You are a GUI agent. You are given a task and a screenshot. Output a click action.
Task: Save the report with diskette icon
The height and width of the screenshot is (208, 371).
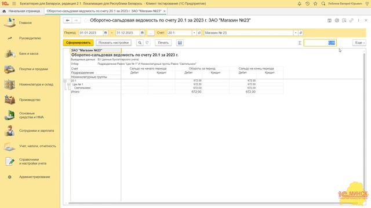[x=180, y=43]
